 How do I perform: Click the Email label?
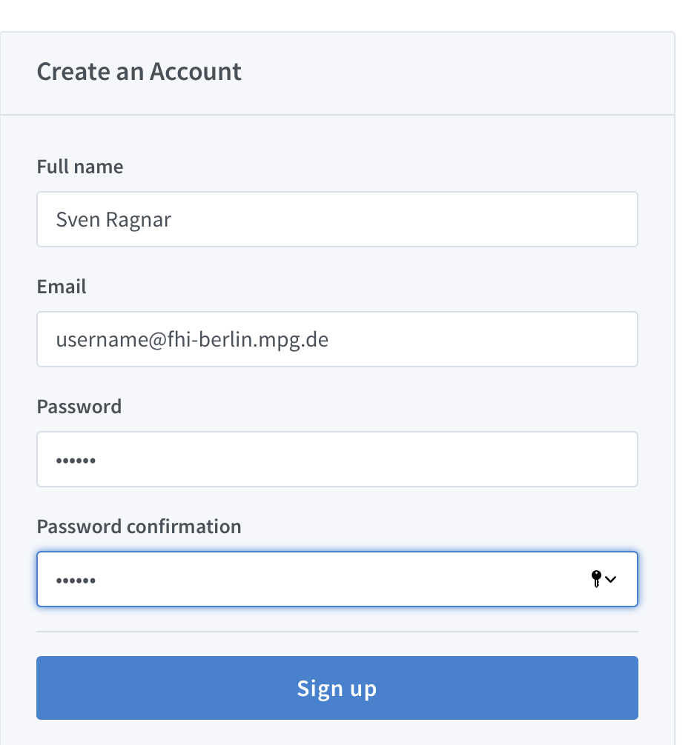pos(62,287)
